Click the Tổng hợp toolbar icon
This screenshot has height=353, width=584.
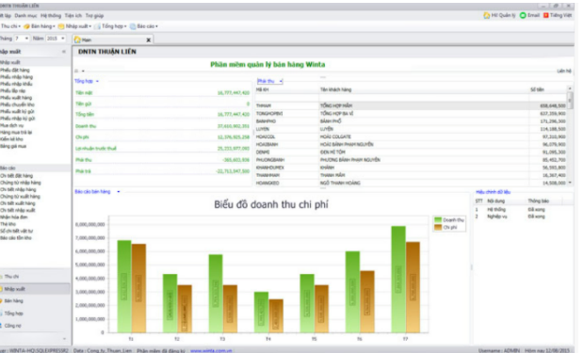pyautogui.click(x=97, y=26)
